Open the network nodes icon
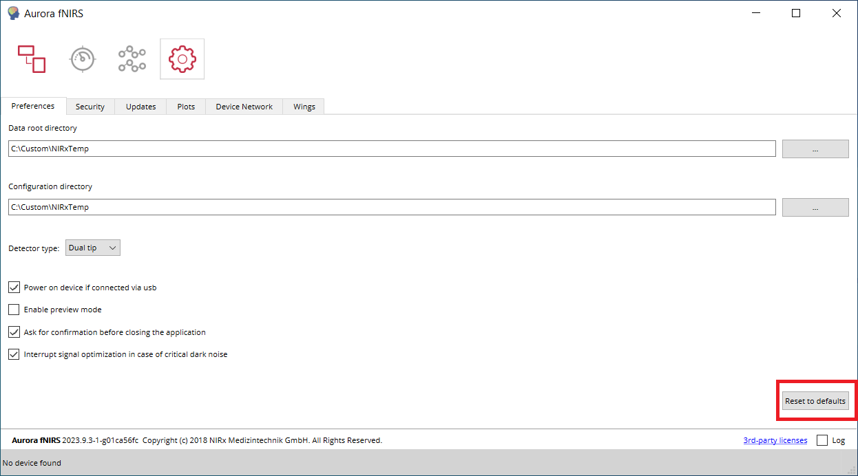Viewport: 858px width, 476px height. point(132,59)
